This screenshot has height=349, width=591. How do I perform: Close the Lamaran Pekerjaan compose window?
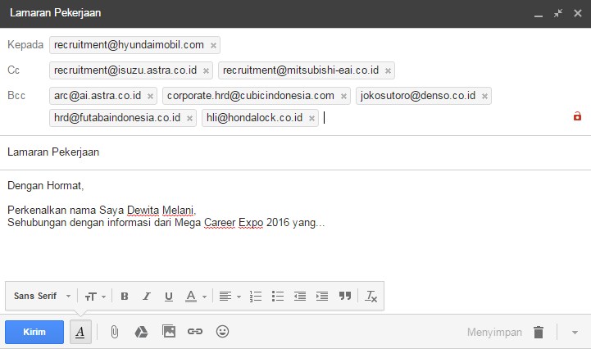click(577, 14)
